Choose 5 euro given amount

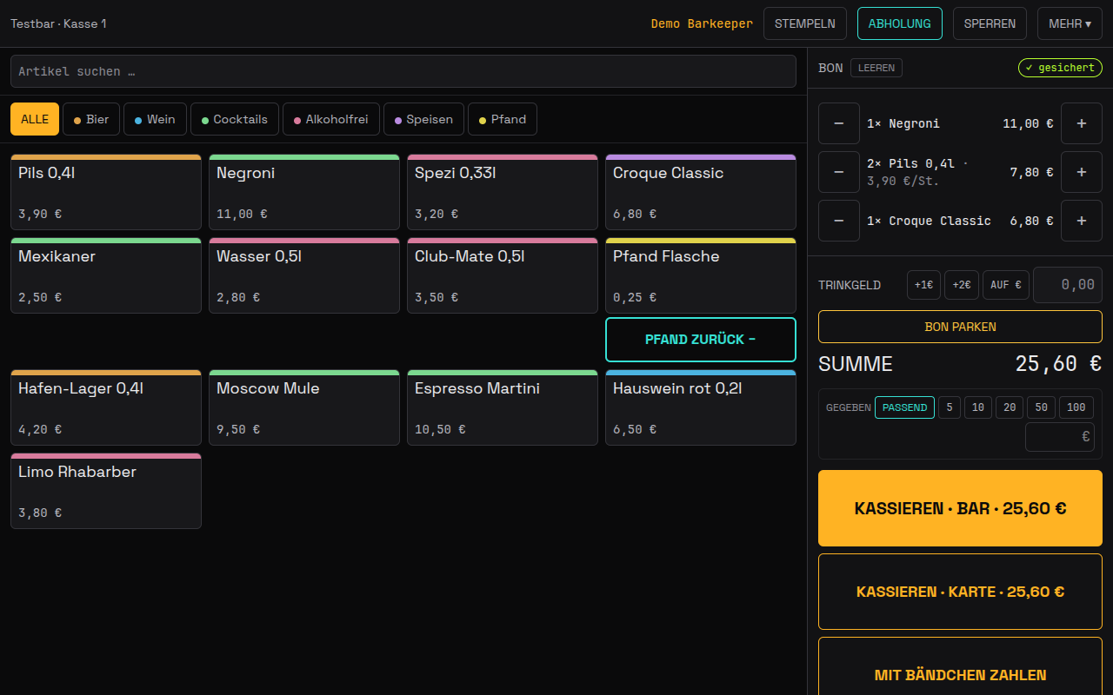pos(950,407)
